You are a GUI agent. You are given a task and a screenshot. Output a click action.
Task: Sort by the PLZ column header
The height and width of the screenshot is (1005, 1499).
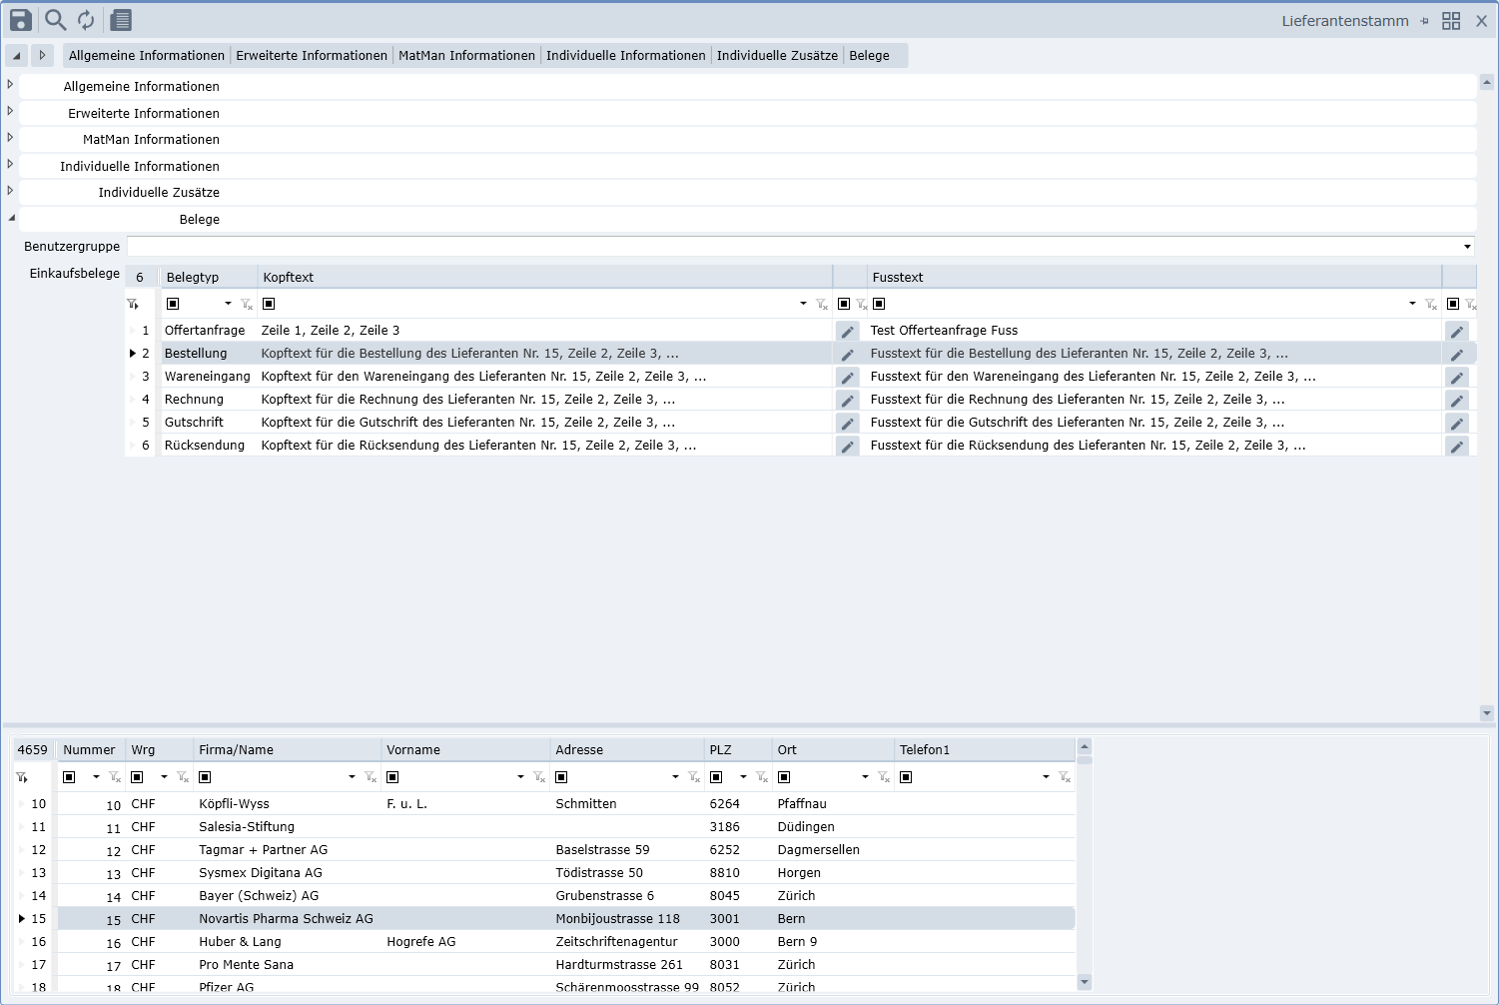[x=720, y=750]
